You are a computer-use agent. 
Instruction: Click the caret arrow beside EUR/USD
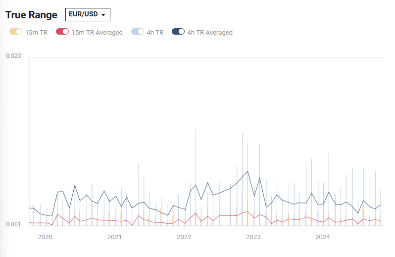[x=103, y=15]
